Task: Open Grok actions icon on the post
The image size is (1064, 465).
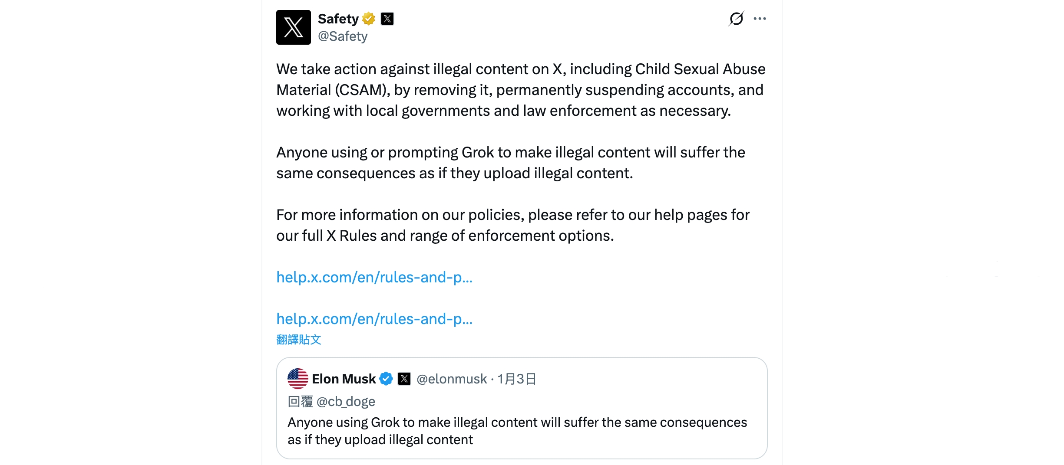Action: [736, 19]
